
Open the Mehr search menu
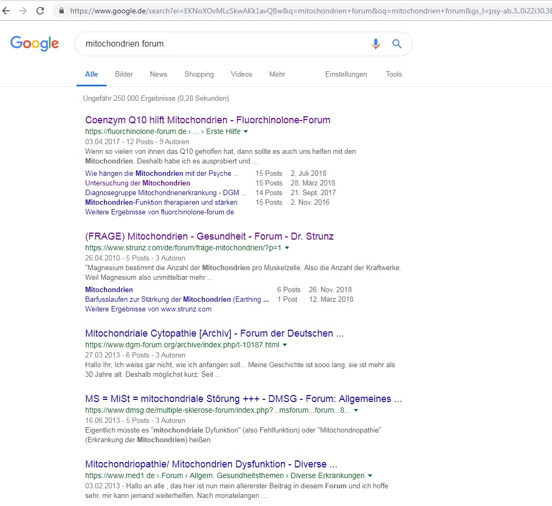coord(277,75)
